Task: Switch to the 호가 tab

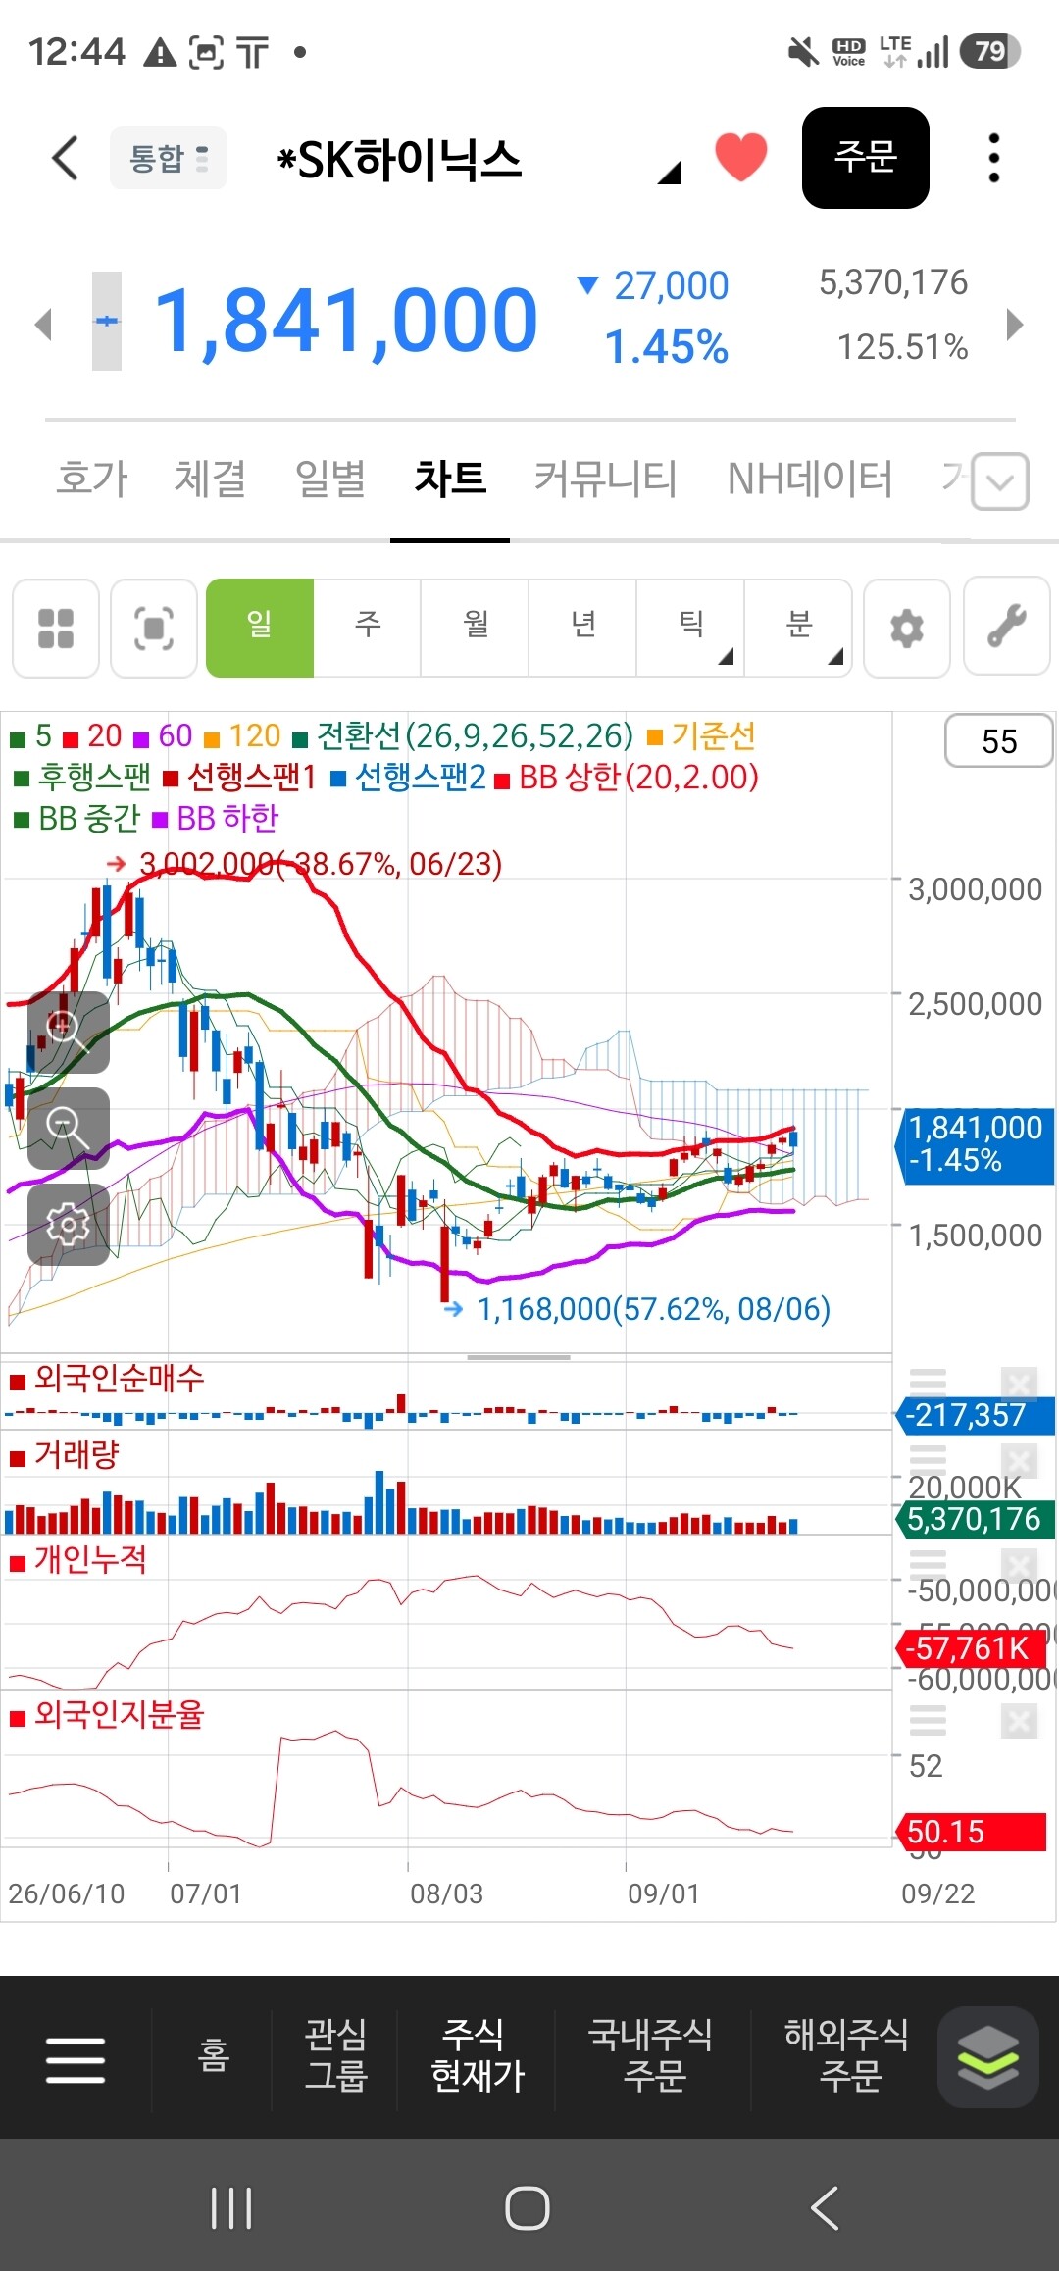Action: point(92,479)
